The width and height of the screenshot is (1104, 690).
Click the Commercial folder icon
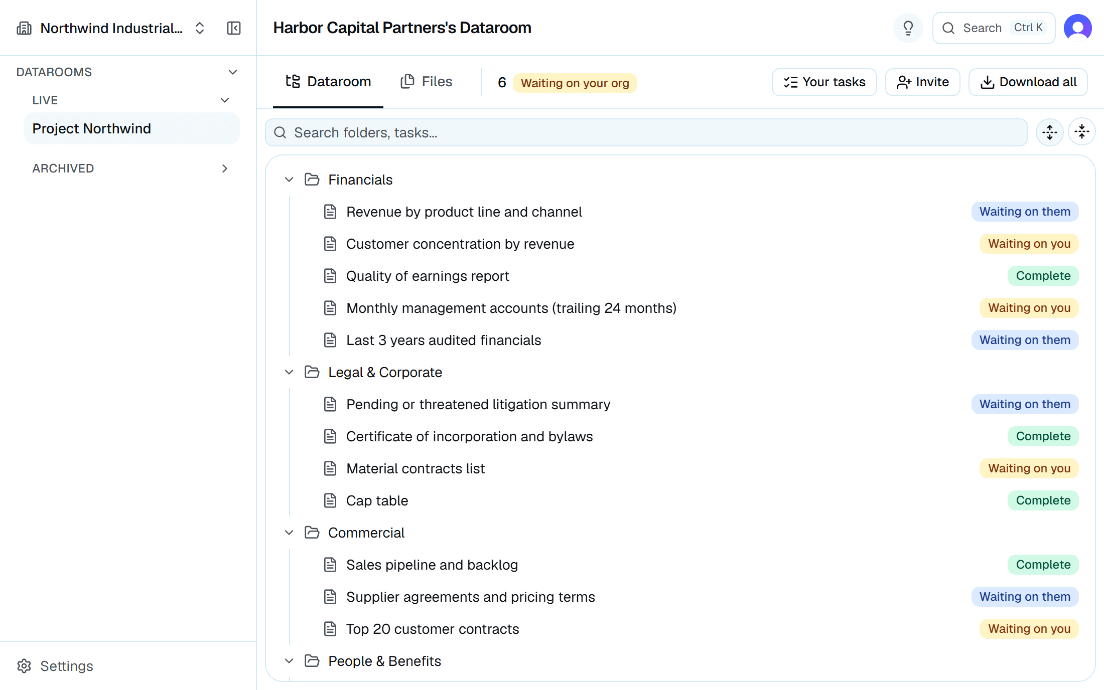(312, 533)
